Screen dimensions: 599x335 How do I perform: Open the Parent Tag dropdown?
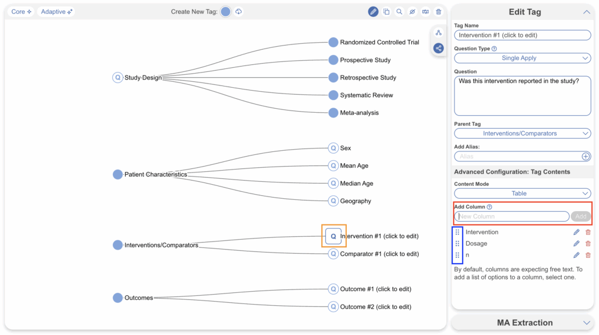522,134
